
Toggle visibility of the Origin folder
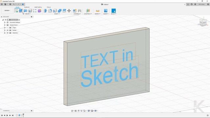(x=8, y=28)
